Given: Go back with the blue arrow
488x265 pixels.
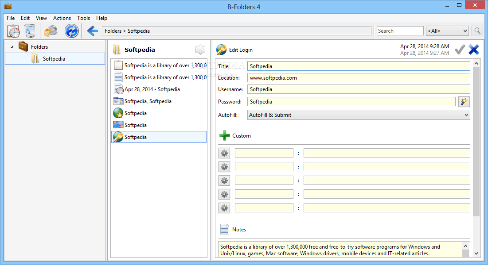Looking at the screenshot, I should pos(93,31).
